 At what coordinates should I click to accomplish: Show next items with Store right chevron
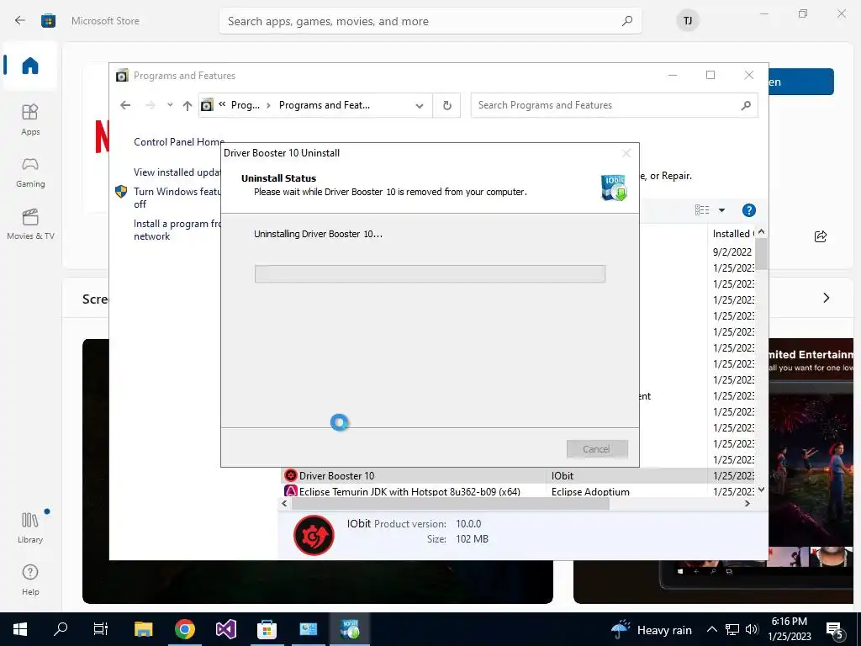(827, 298)
